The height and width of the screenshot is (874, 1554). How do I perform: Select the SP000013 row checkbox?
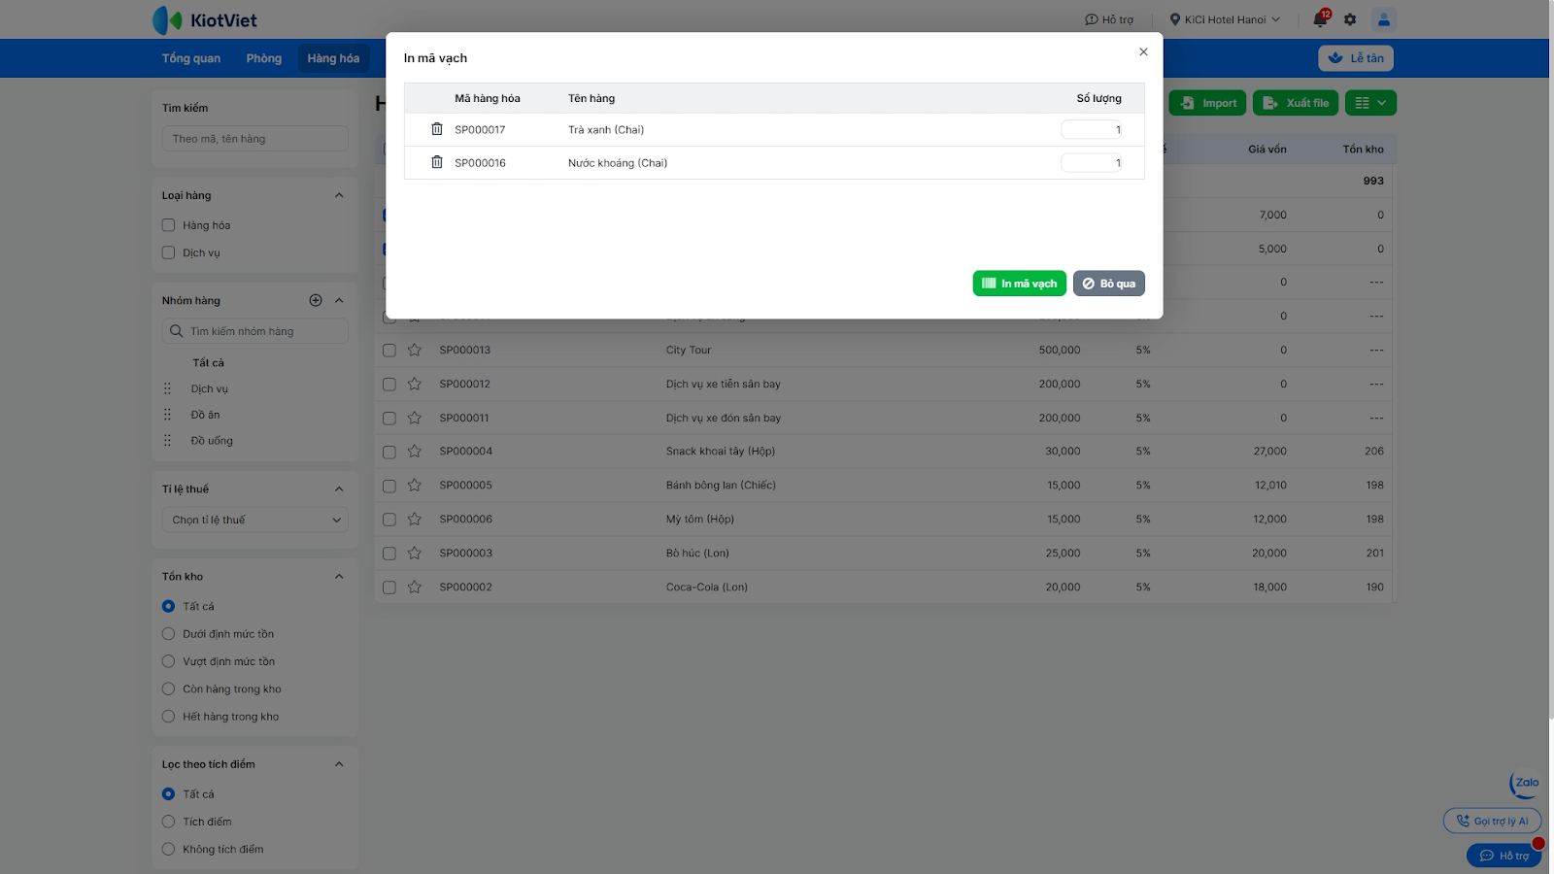(389, 350)
